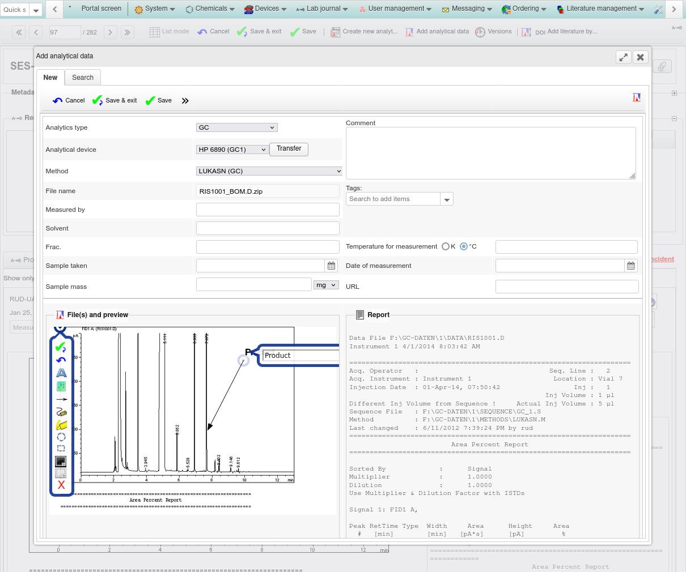Click the Transfer button
This screenshot has height=572, width=686.
289,149
